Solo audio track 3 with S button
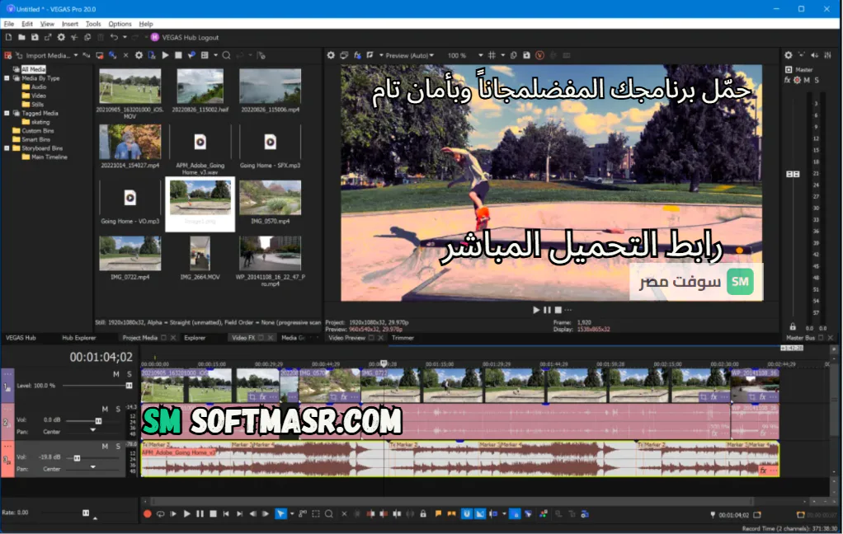 [118, 447]
